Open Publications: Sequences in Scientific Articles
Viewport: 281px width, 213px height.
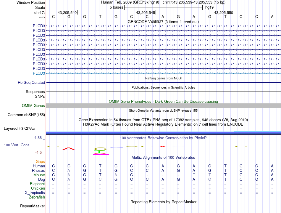(x=163, y=87)
